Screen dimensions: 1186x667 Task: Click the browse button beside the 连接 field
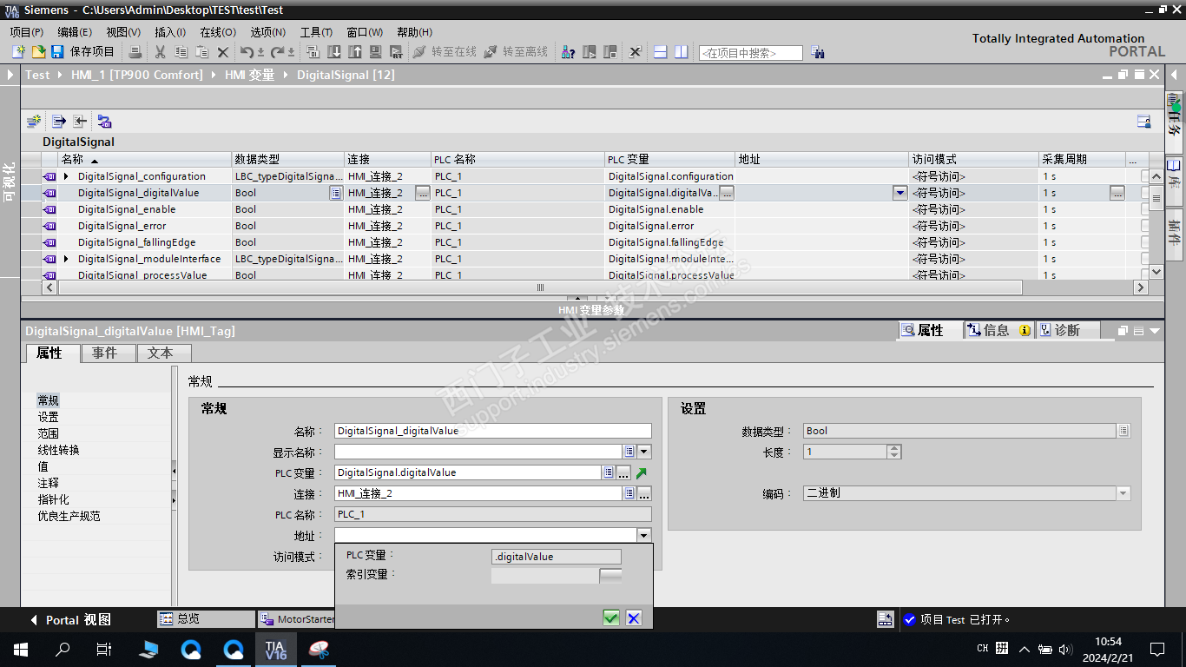click(644, 493)
